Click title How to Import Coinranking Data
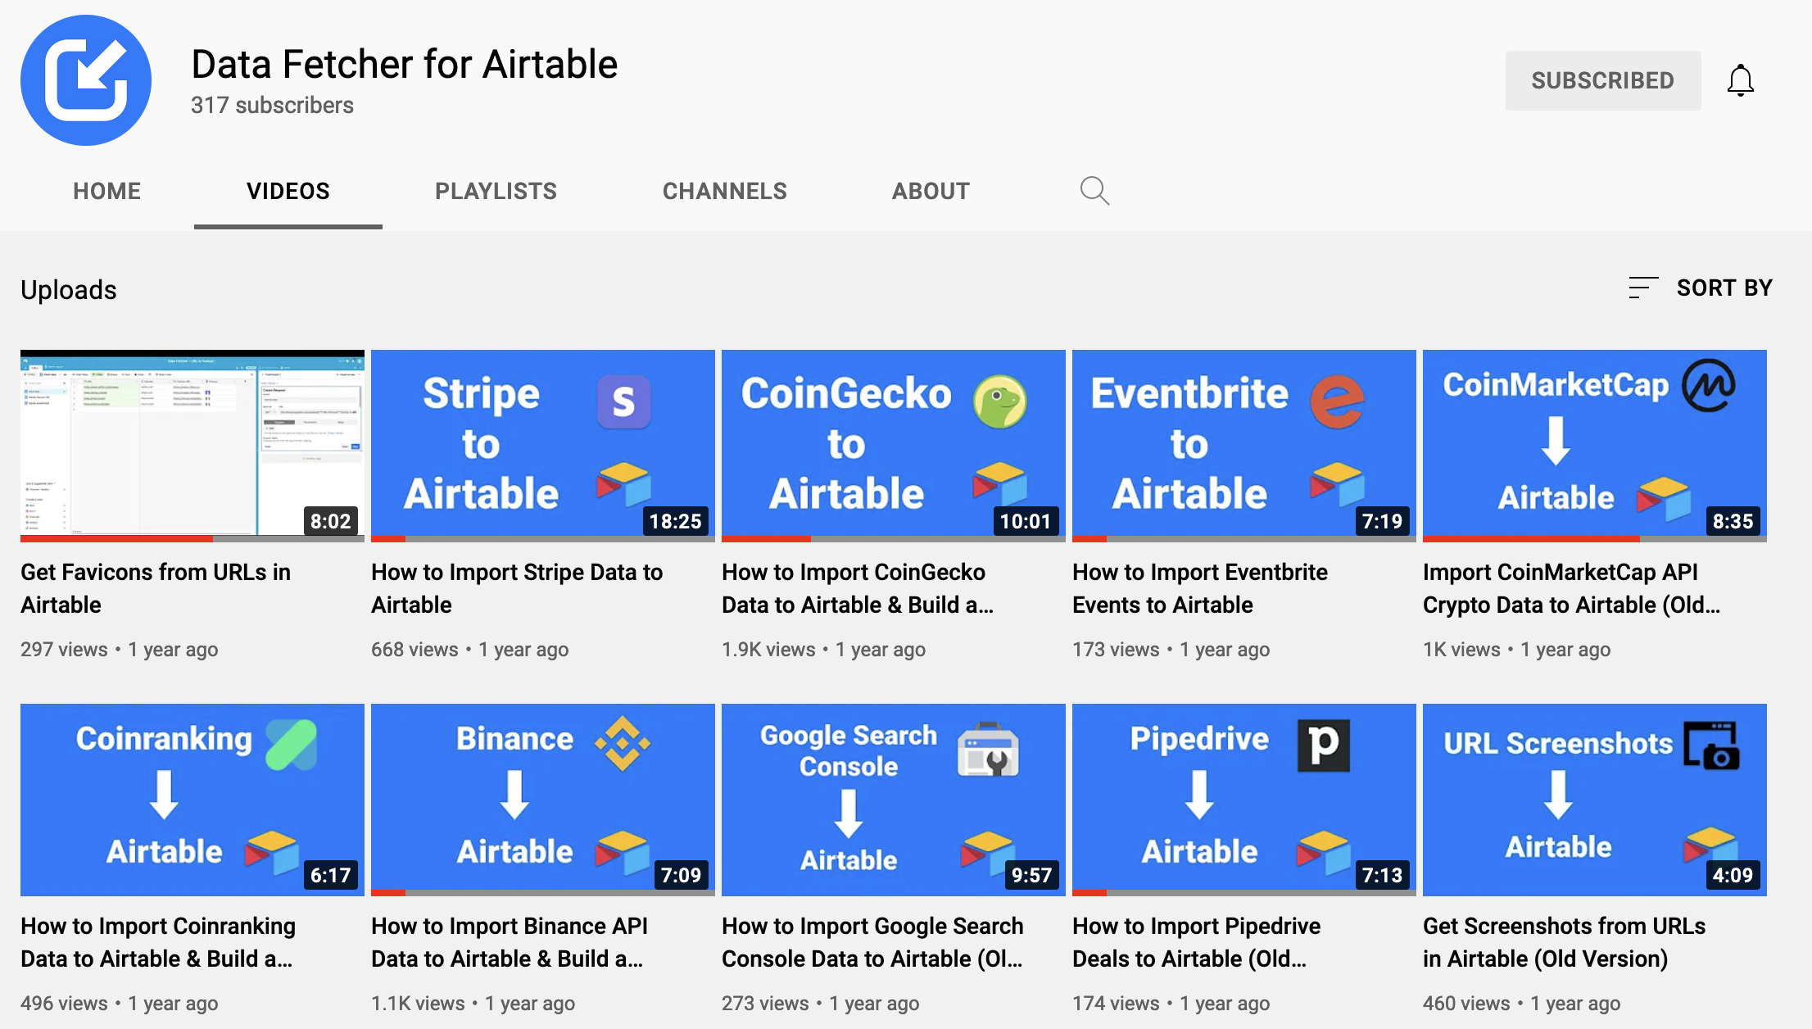The width and height of the screenshot is (1812, 1029). (158, 942)
